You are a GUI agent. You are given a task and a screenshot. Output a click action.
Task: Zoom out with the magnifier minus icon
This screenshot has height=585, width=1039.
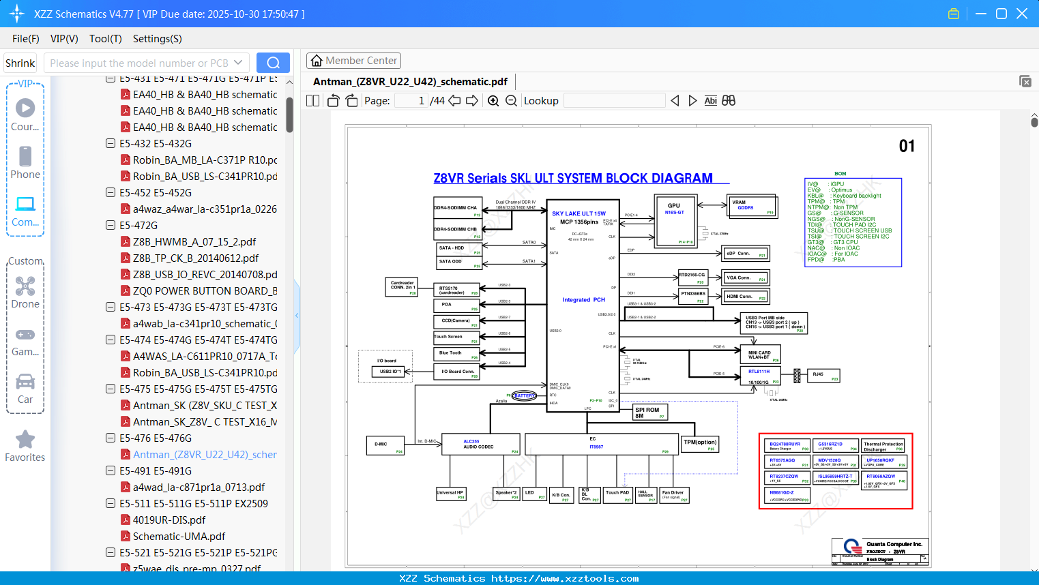point(511,101)
